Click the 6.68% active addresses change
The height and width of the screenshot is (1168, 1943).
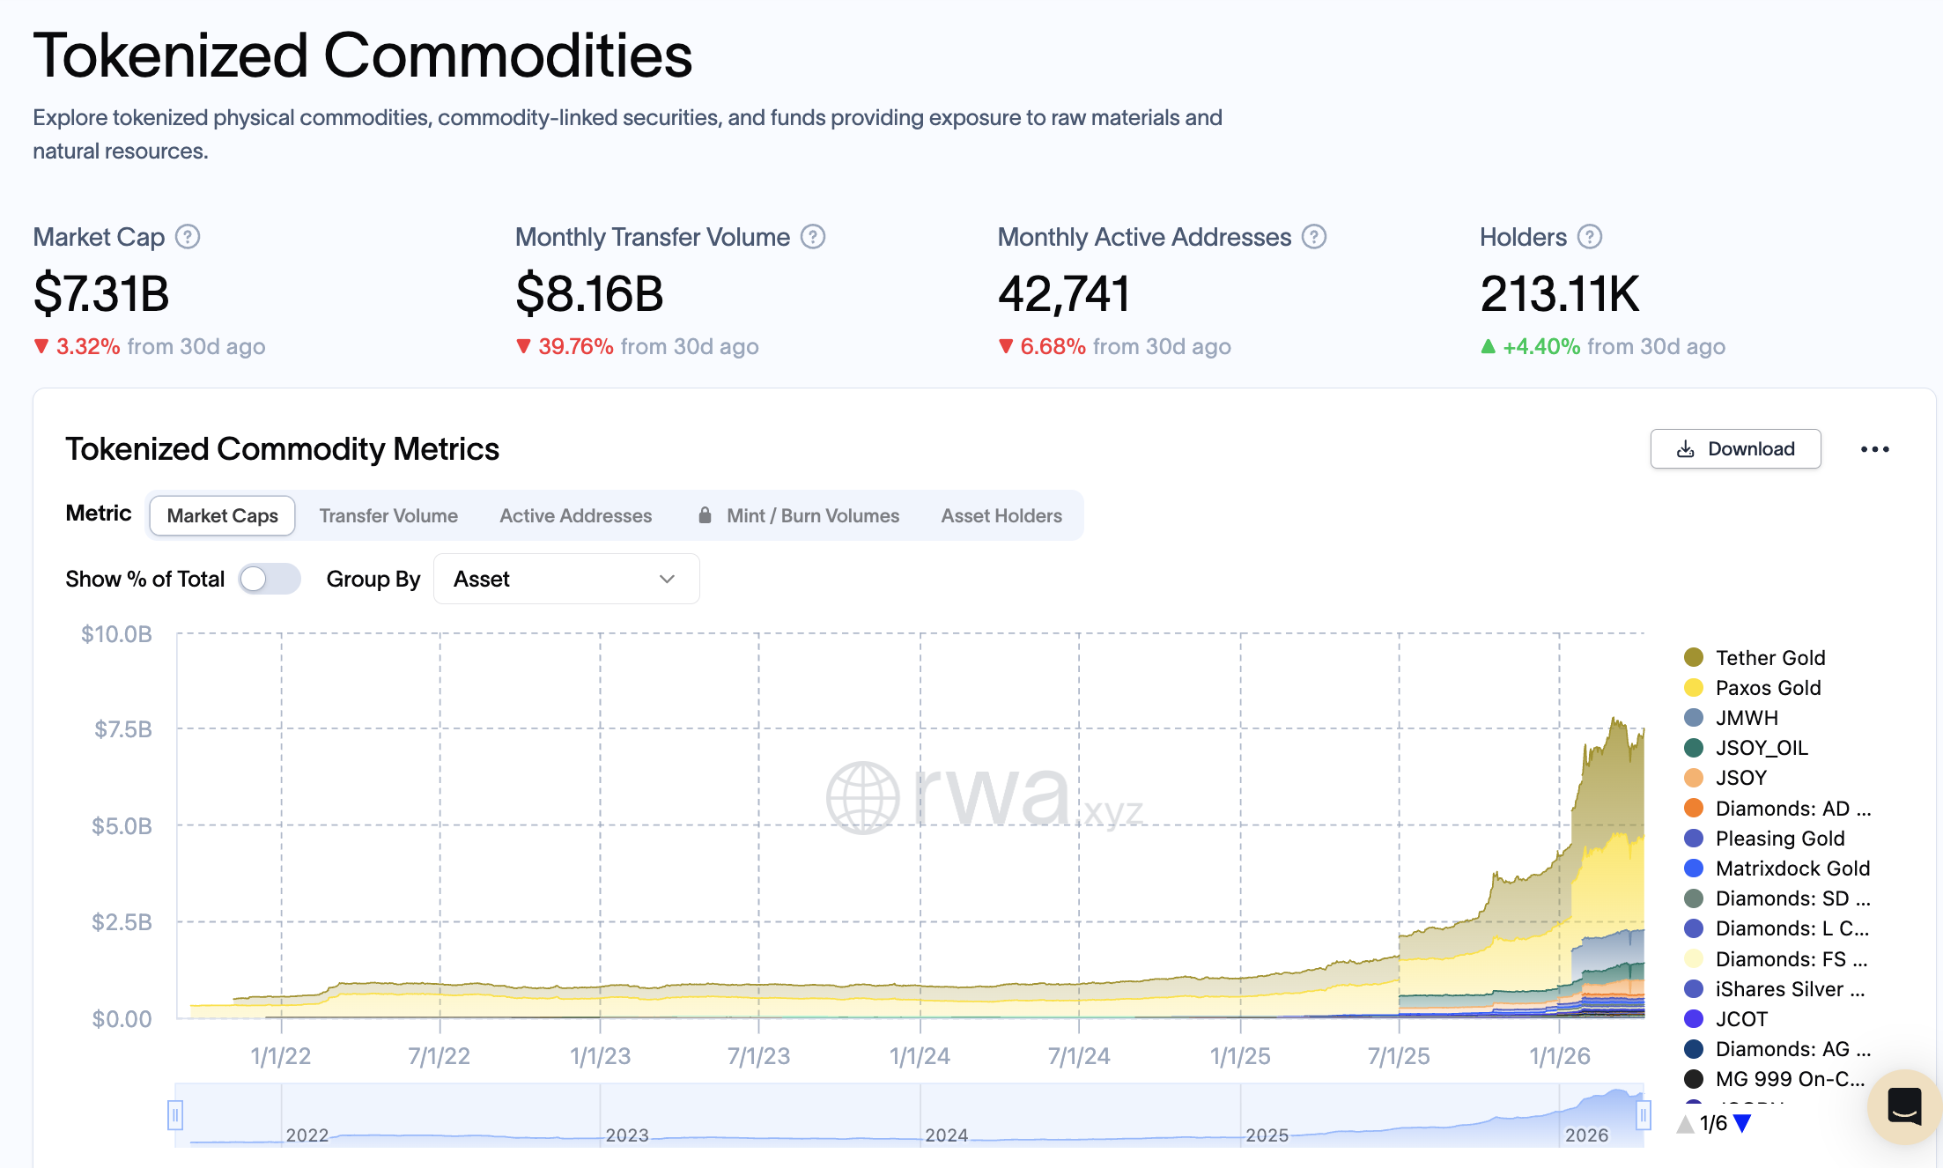tap(1053, 346)
